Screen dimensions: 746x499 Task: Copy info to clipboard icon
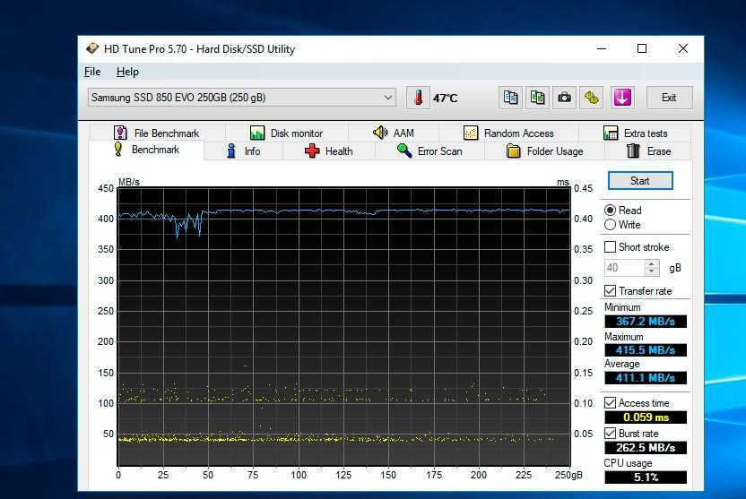(x=510, y=98)
